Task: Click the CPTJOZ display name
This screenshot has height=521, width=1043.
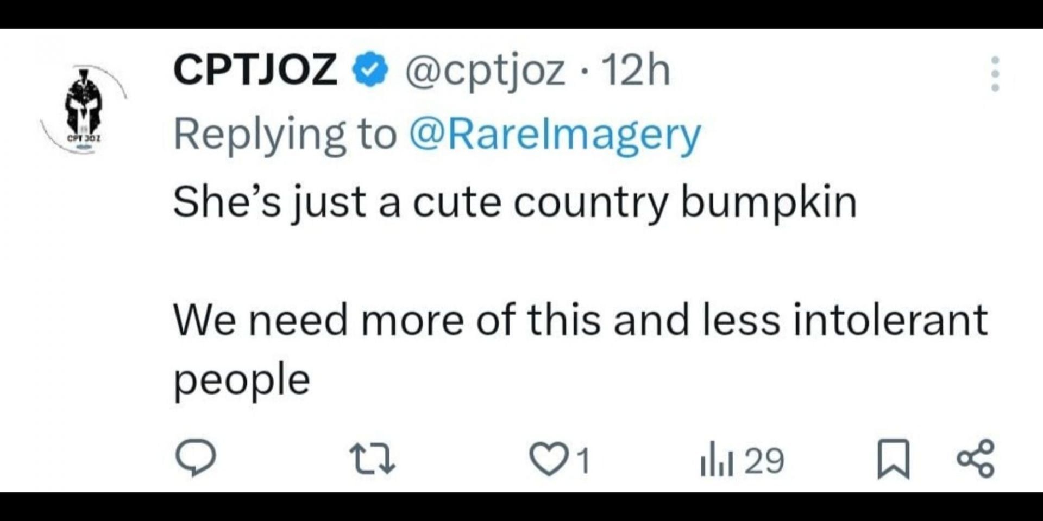Action: tap(255, 71)
